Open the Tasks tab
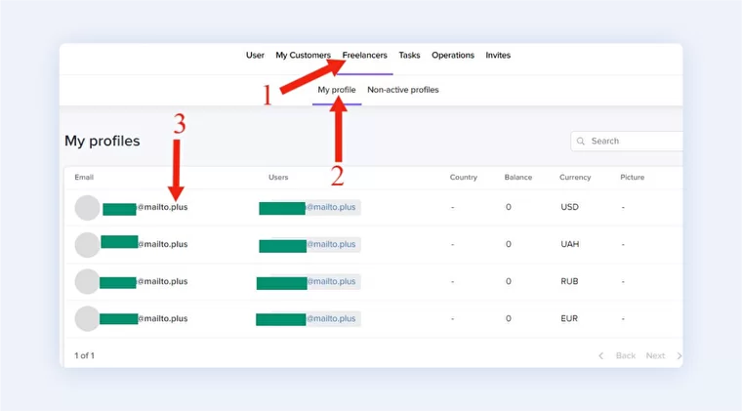Screen dimensions: 742x411 click(409, 56)
